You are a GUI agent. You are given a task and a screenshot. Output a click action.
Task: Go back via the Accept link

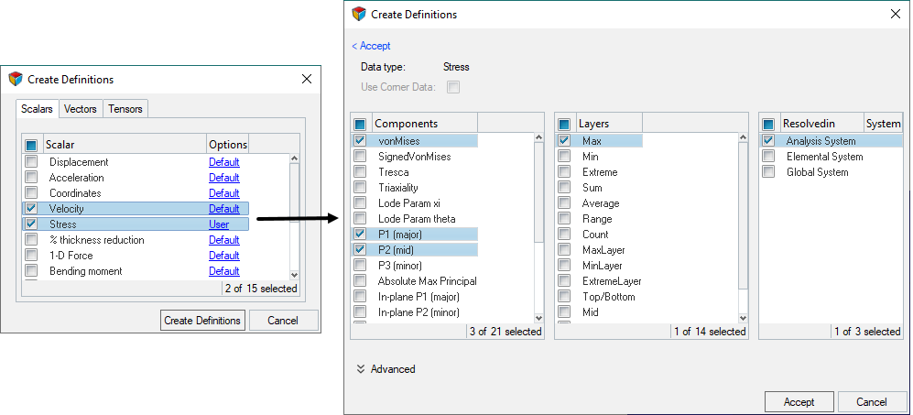click(x=371, y=46)
